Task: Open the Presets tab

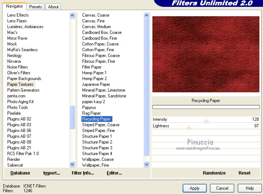Action: 36,7
